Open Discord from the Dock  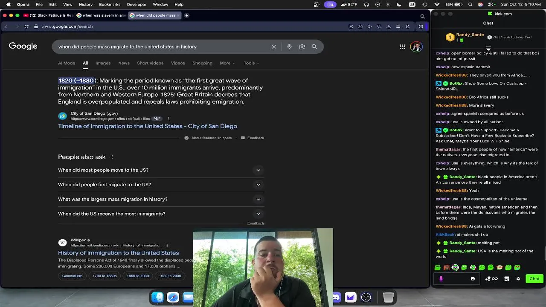point(336,297)
